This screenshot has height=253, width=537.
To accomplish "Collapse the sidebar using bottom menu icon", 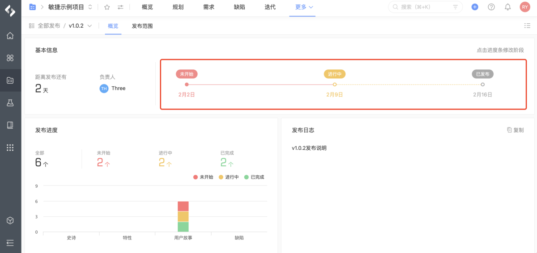I will pyautogui.click(x=10, y=243).
